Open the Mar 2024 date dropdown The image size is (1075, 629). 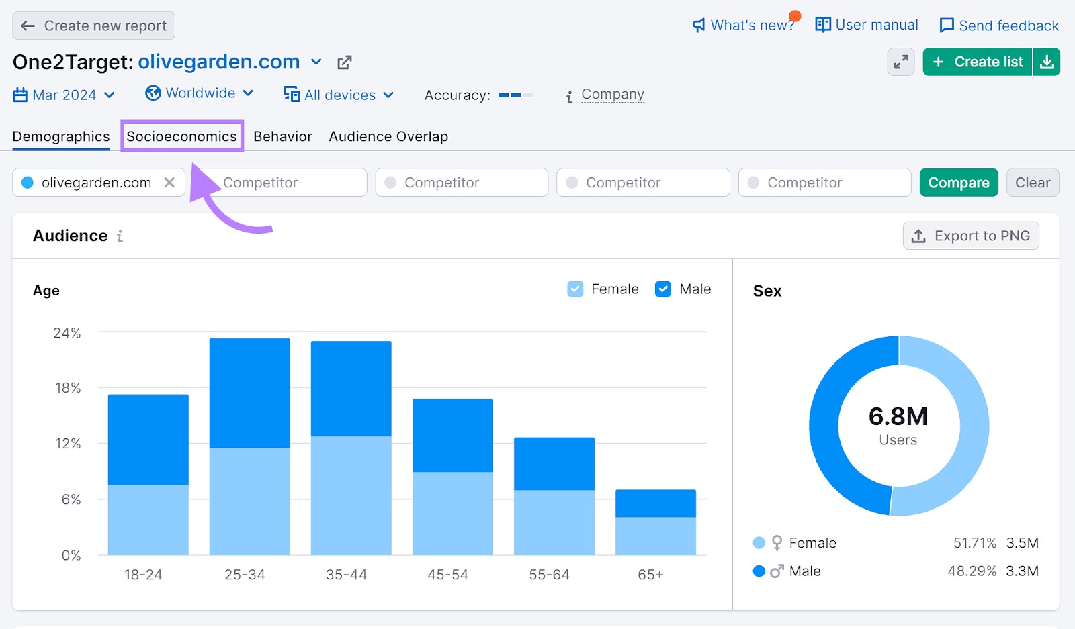(x=64, y=95)
